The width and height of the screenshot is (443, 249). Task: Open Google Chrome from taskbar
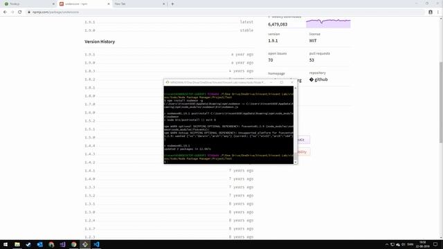tap(74, 244)
